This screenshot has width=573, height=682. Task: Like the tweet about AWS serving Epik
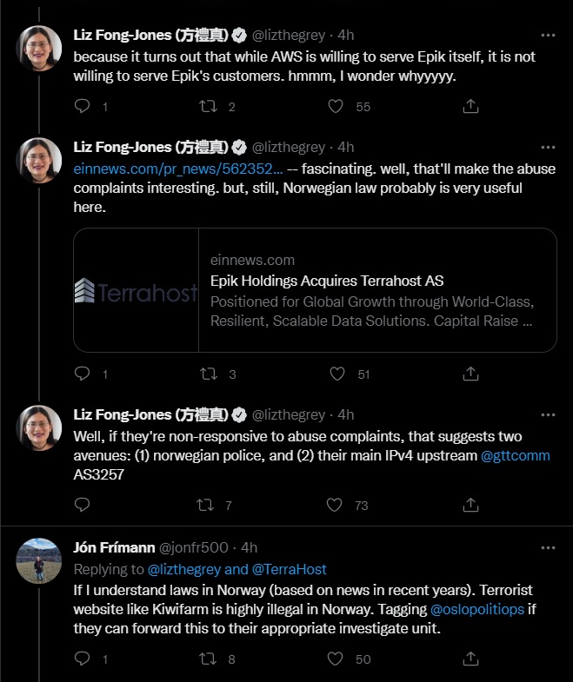pyautogui.click(x=336, y=106)
